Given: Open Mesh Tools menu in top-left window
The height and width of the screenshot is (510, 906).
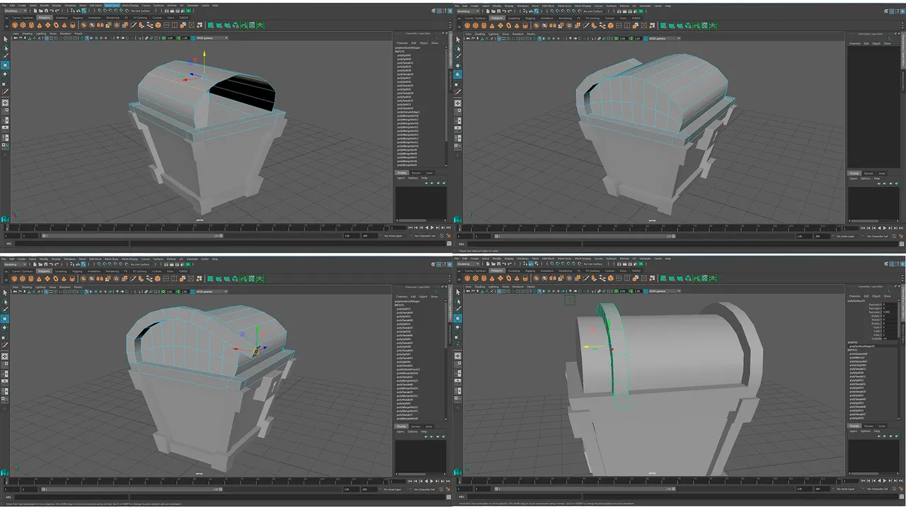Looking at the screenshot, I should pyautogui.click(x=112, y=5).
